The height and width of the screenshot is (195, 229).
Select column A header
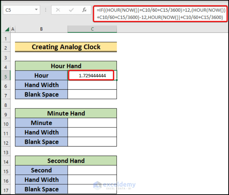13,29
